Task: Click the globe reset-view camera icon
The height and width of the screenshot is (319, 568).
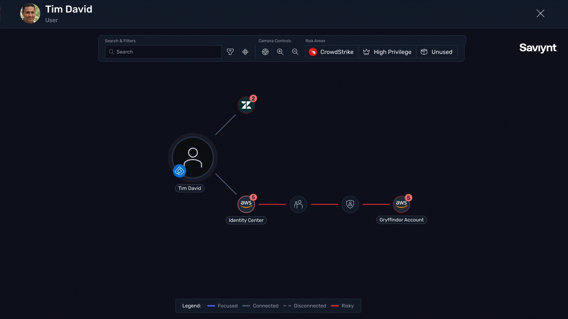Action: pyautogui.click(x=265, y=52)
